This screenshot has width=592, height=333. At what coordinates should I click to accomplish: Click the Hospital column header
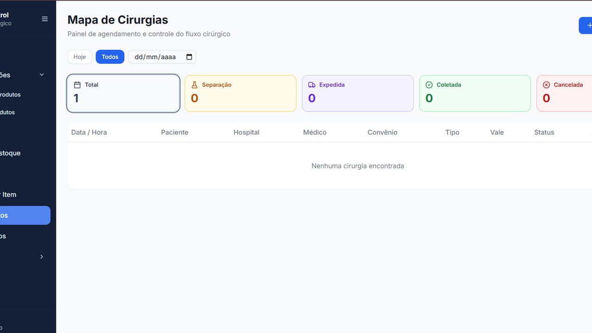pyautogui.click(x=247, y=132)
